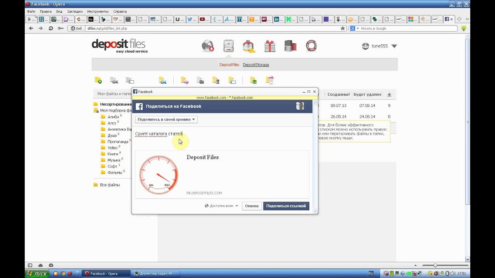This screenshot has width=495, height=278.
Task: Click the 'Поделиться ссылкой' button
Action: [x=286, y=206]
